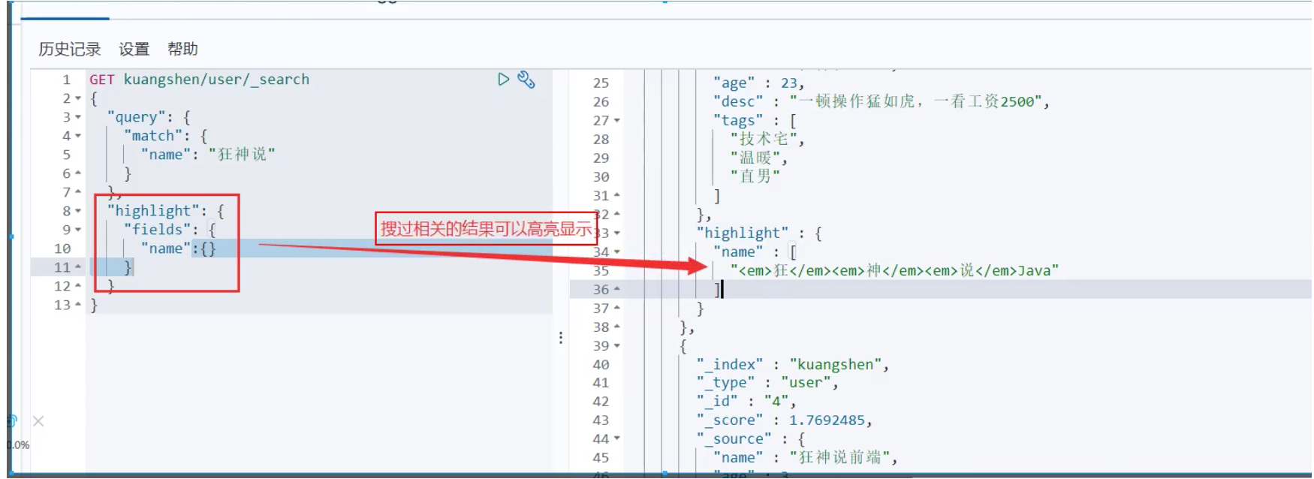The width and height of the screenshot is (1314, 479).
Task: Click the "name":{} entry on line 10
Action: click(x=178, y=249)
